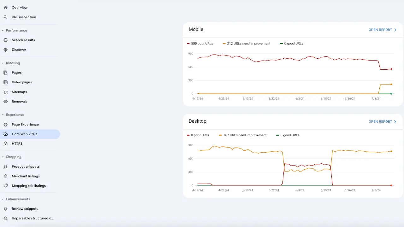Click the Removals hidden-eye icon
The image size is (404, 227).
(x=6, y=101)
